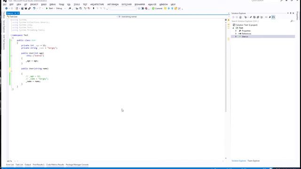
Task: Click the View Code icon in Solution Explorer
Action: coord(266,17)
